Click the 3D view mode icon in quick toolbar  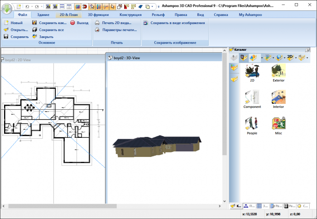[55, 7]
